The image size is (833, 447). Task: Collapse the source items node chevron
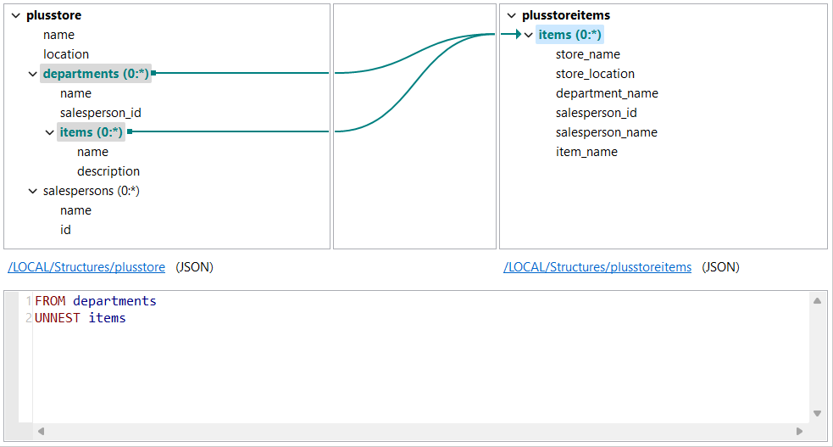click(49, 132)
